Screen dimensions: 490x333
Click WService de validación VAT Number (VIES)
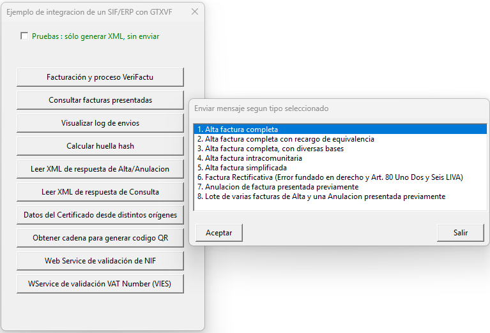100,283
